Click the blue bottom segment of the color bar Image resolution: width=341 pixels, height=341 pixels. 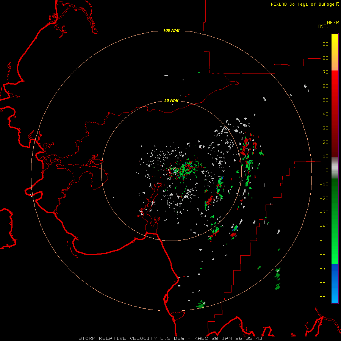pos(335,283)
